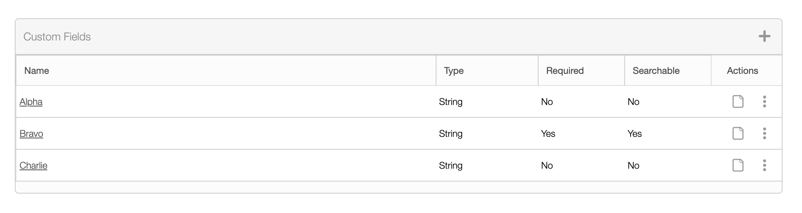The image size is (802, 213).
Task: Click the Type column header
Action: (x=454, y=71)
